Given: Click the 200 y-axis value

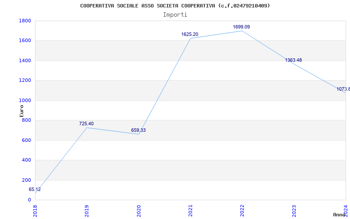Looking at the screenshot, I should 27,180.
